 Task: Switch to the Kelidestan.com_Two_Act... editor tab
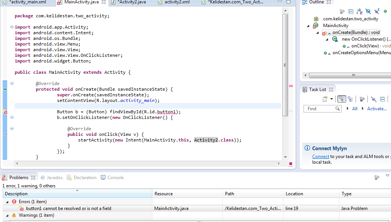235,2
